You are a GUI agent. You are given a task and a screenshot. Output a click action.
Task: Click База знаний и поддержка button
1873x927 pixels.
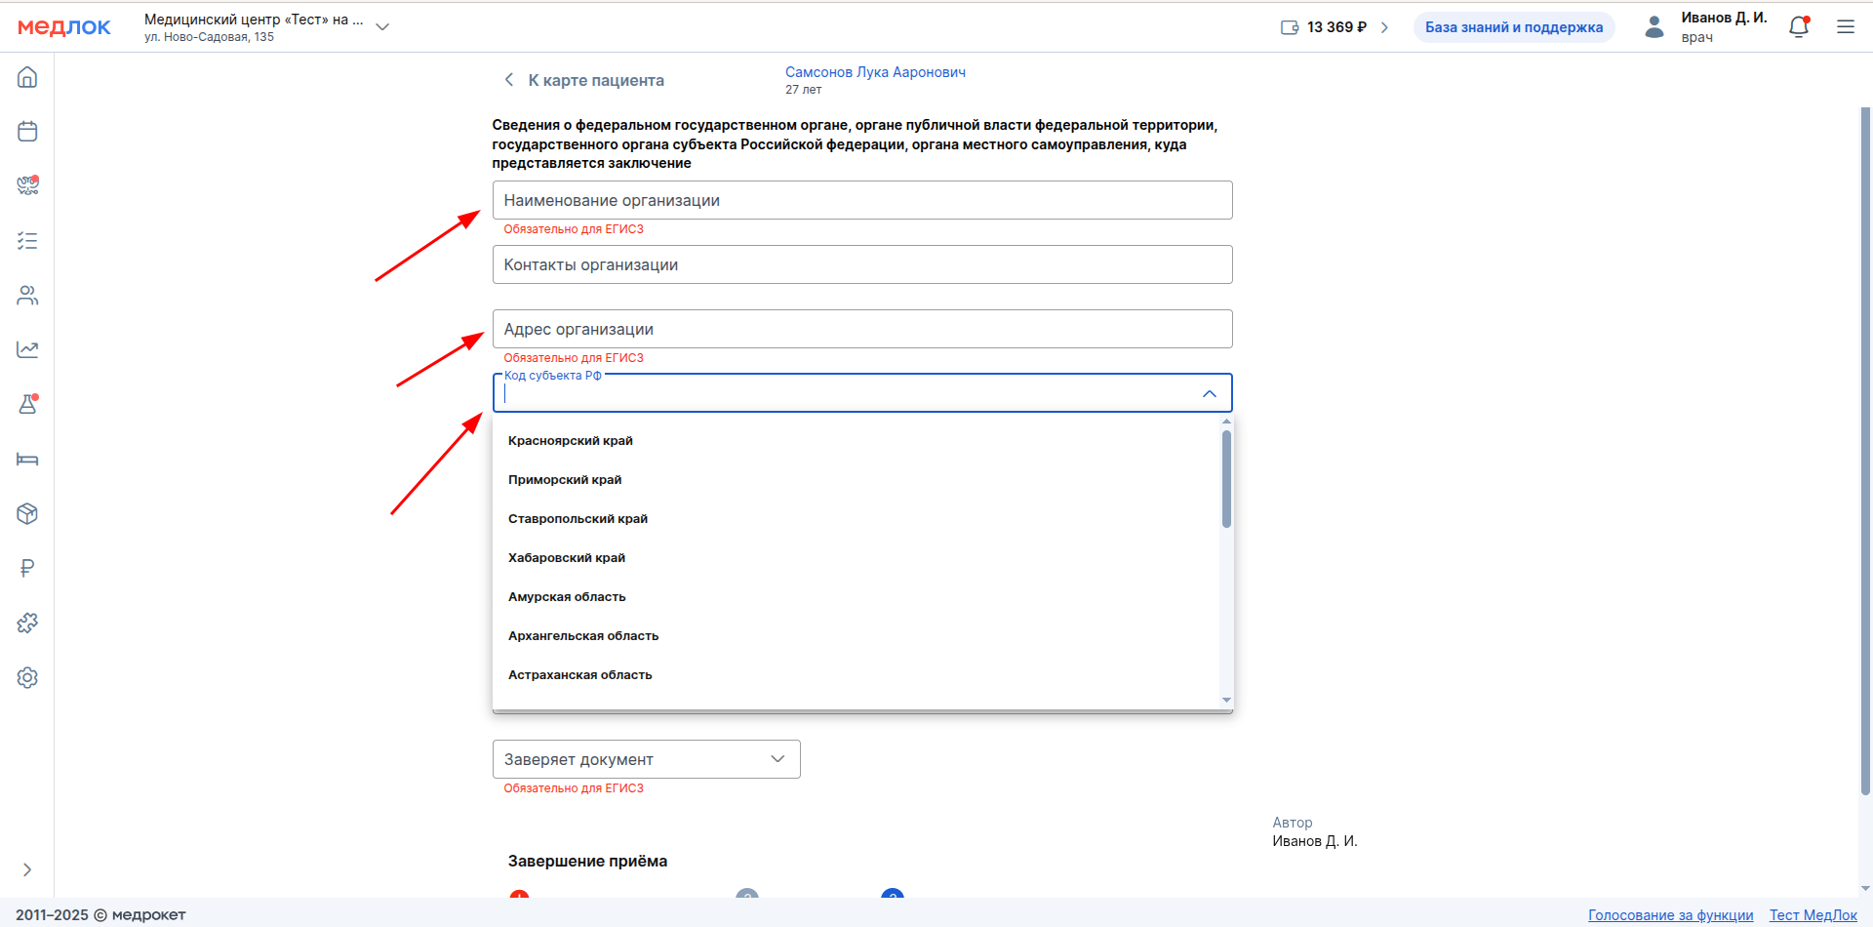pos(1513,27)
